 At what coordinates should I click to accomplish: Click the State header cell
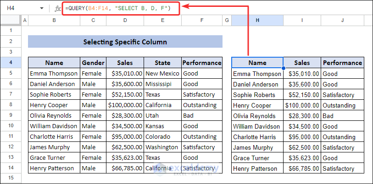(162, 63)
